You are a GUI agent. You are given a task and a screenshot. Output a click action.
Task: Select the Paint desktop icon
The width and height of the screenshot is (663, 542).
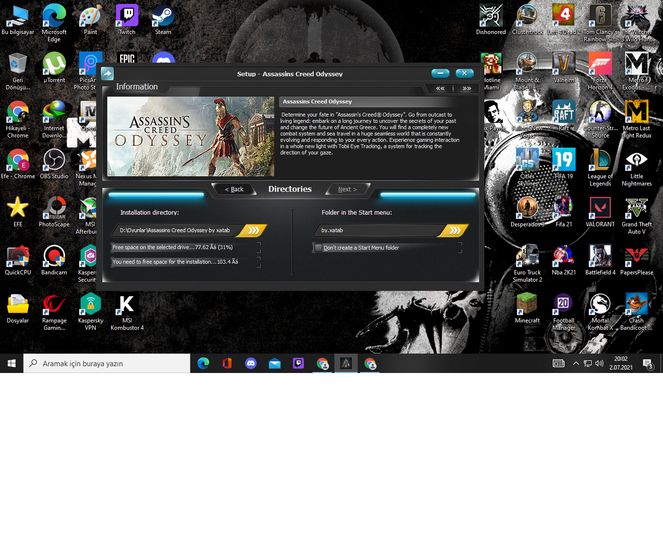coord(90,20)
